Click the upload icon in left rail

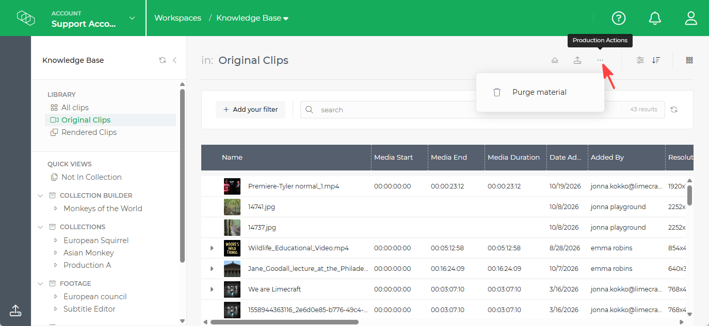pyautogui.click(x=15, y=311)
